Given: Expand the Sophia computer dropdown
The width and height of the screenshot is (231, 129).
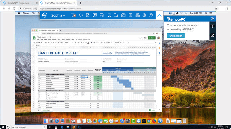Looking at the screenshot, I should tap(58, 15).
